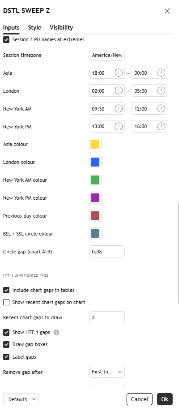Open the Asia start time clock picker
This screenshot has height=411, width=179.
119,73
